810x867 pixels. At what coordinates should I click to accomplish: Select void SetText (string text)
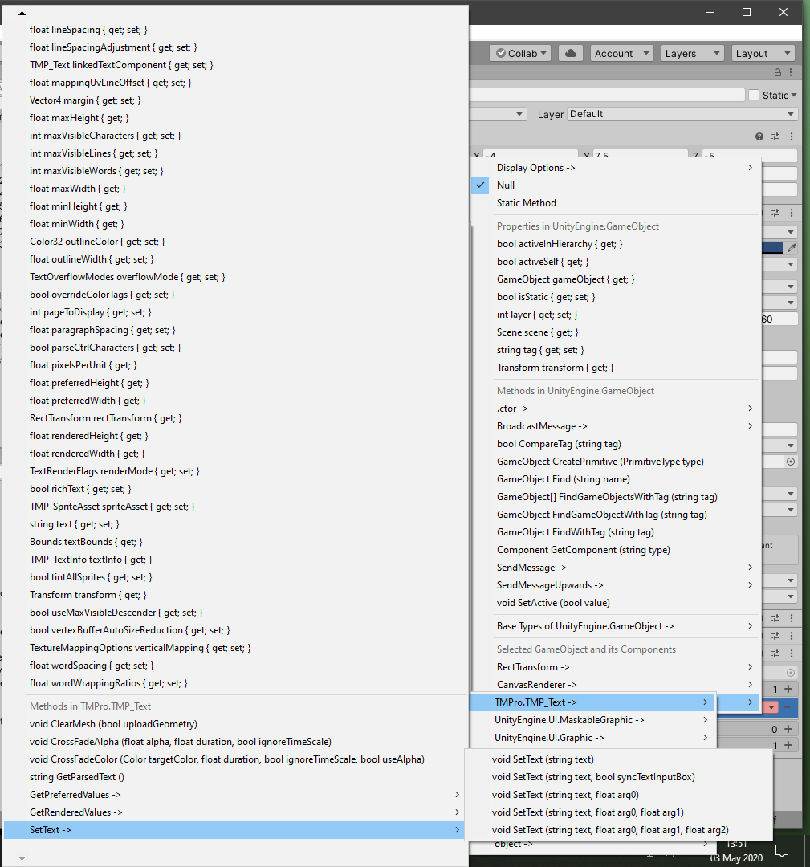coord(618,759)
